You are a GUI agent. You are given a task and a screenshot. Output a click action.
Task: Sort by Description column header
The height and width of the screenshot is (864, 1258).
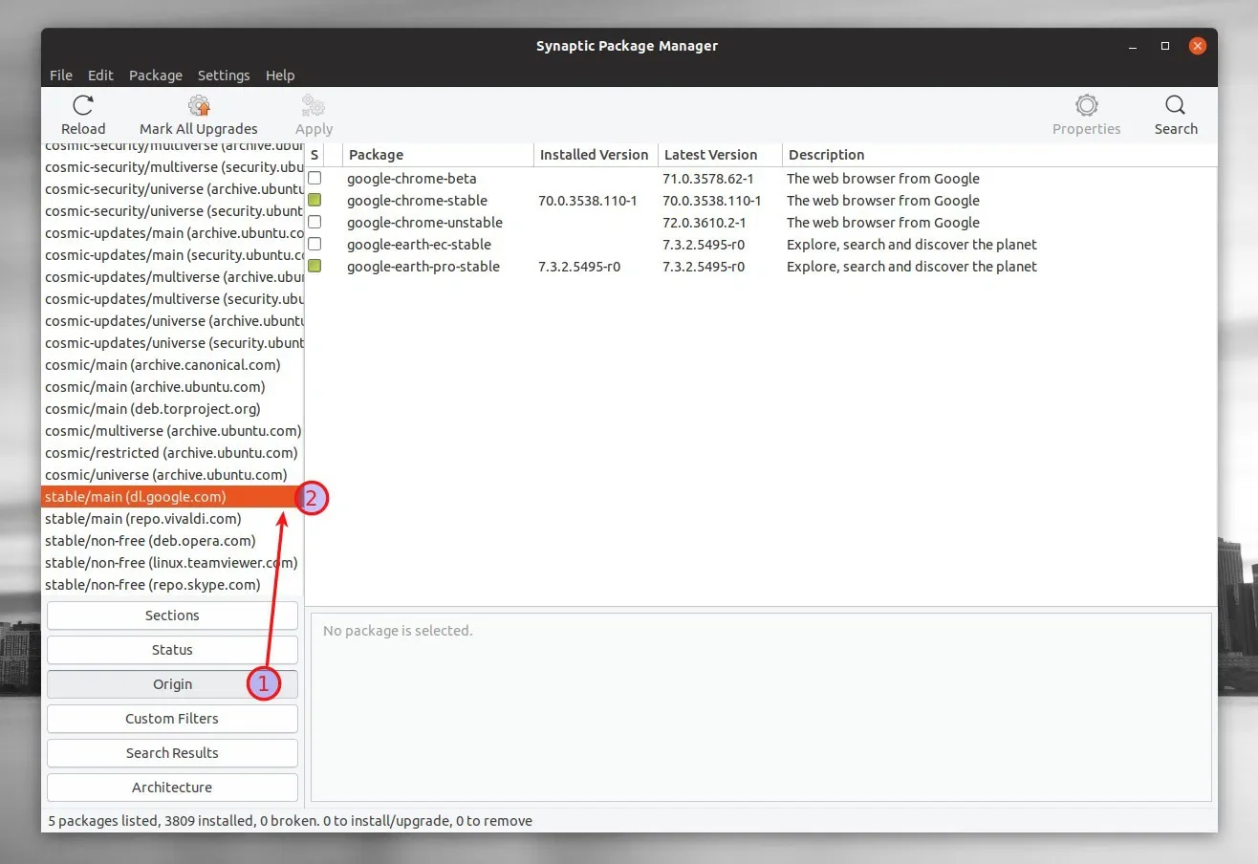tap(999, 155)
